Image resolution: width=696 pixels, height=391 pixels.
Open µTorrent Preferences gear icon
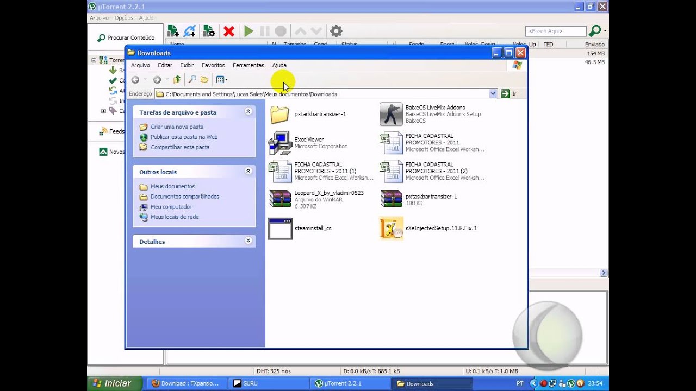click(336, 31)
